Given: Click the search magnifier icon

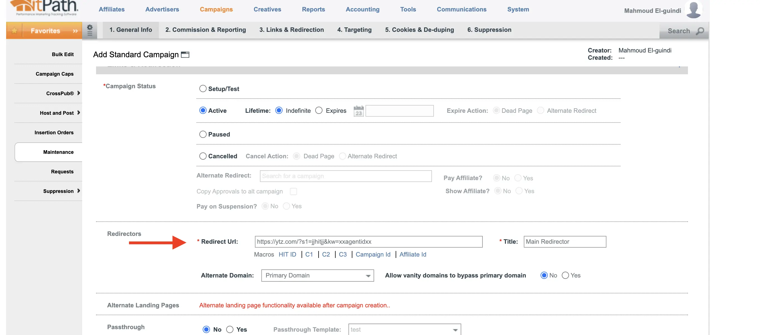Looking at the screenshot, I should coord(700,31).
